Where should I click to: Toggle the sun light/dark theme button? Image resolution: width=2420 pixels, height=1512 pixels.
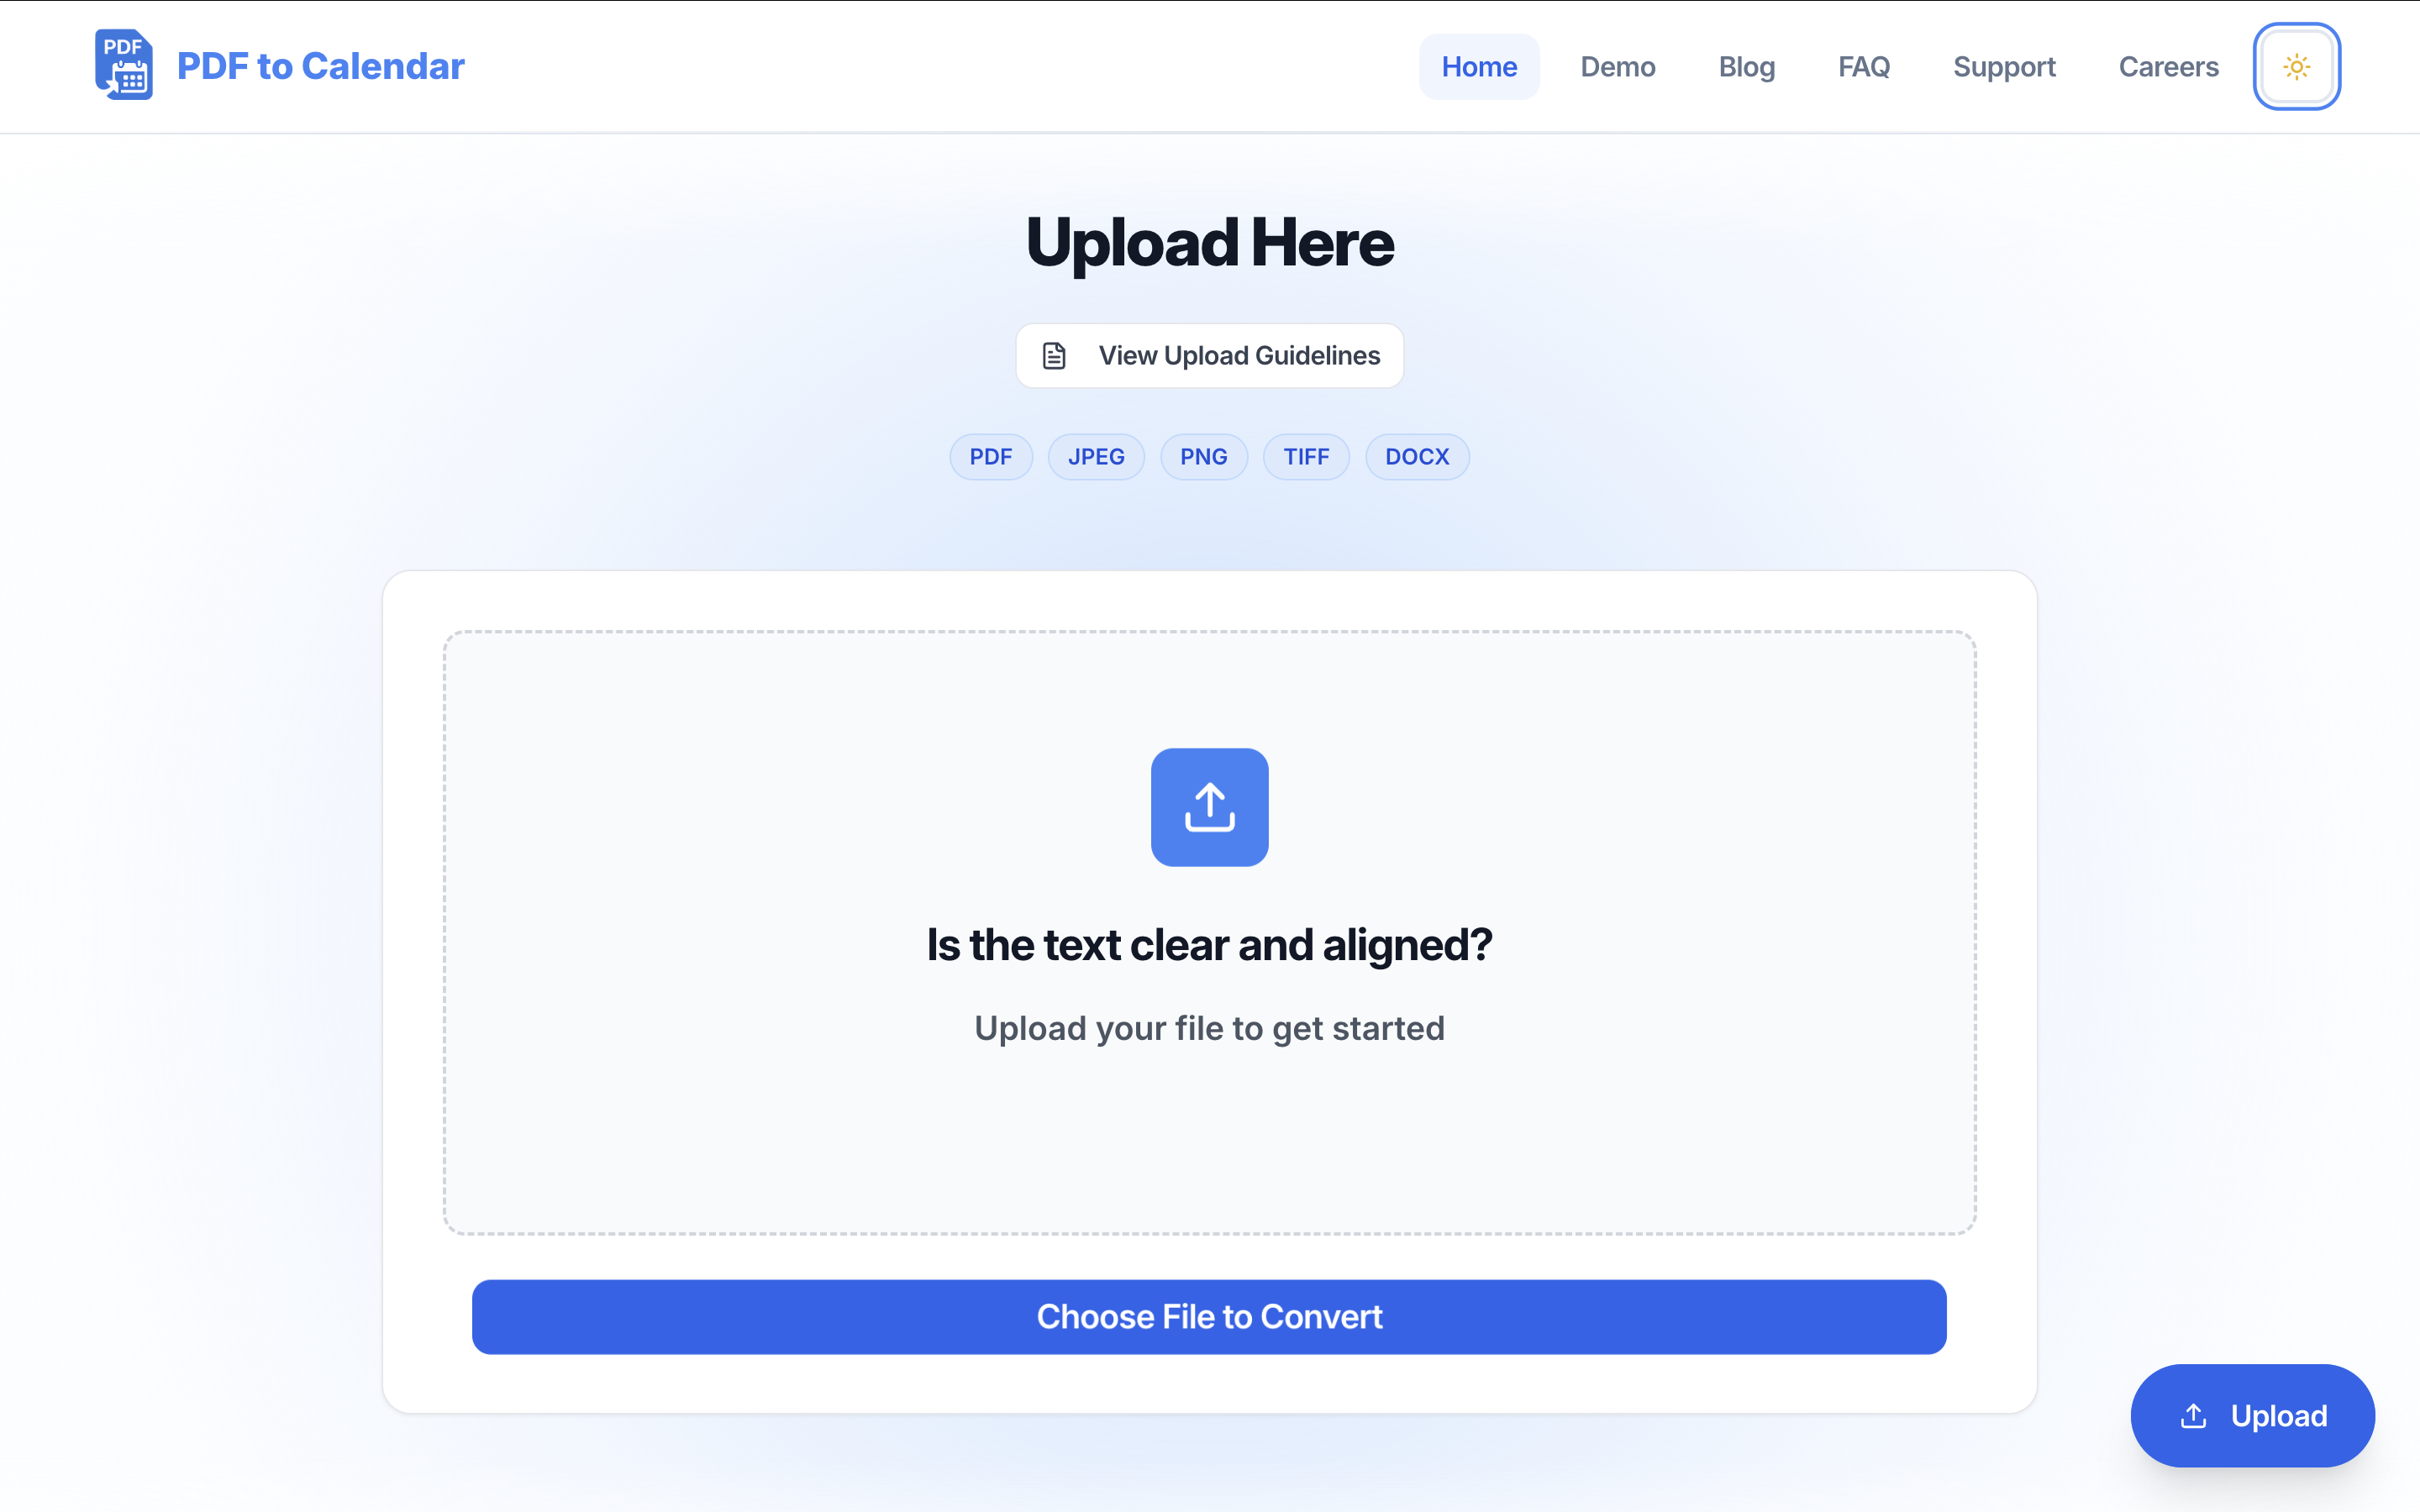[x=2296, y=66]
